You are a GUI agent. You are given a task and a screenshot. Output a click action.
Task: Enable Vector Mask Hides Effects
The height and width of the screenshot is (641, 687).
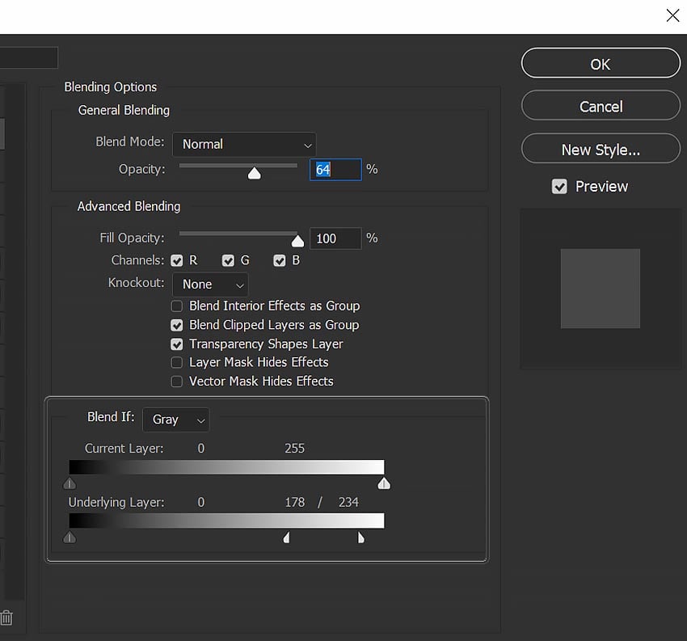click(x=177, y=382)
